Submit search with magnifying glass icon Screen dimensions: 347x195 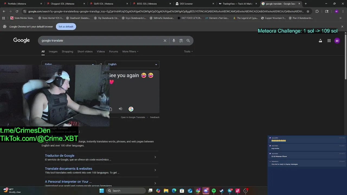[x=188, y=41]
